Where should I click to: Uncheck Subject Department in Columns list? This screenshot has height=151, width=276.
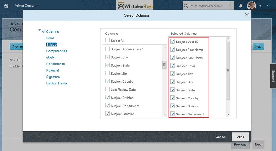[x=107, y=105]
